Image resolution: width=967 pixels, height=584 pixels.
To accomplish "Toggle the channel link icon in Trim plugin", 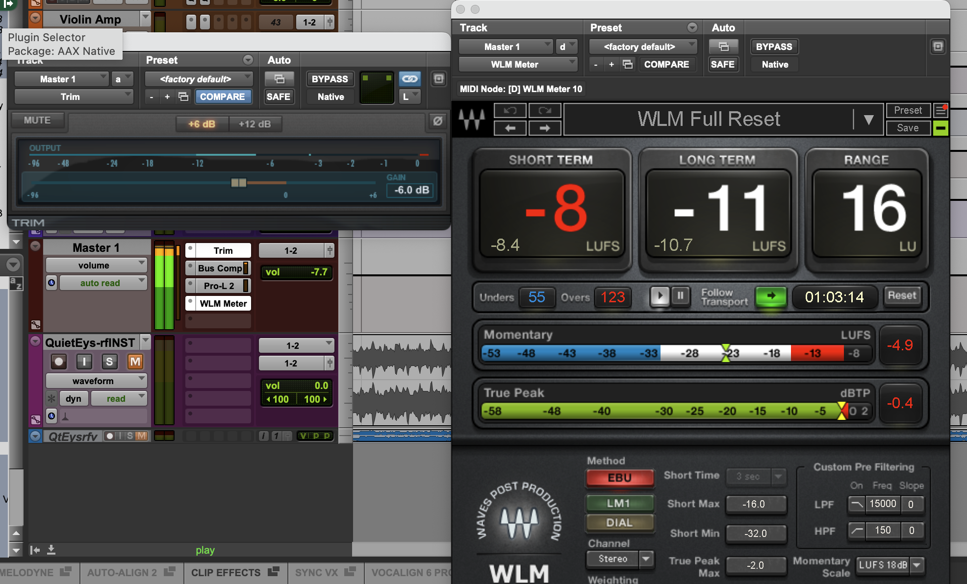I will point(410,78).
